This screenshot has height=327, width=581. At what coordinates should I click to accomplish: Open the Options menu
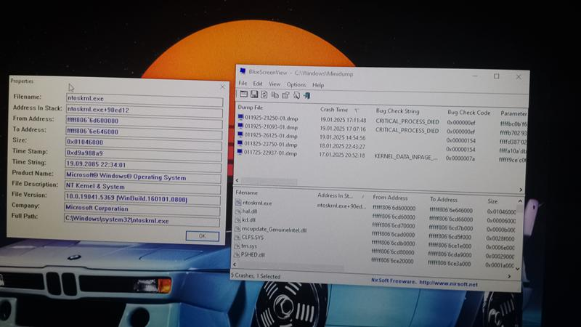click(296, 84)
